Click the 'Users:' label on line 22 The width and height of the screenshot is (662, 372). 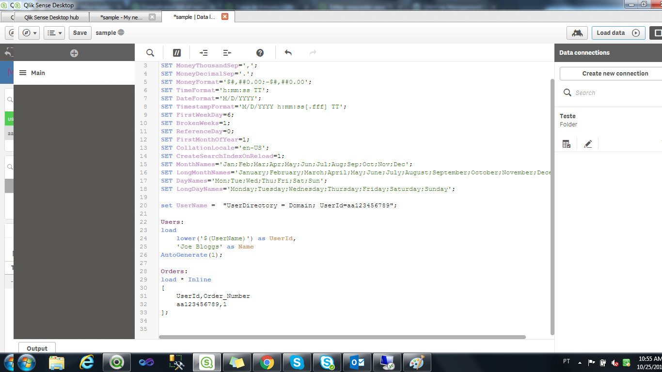[x=172, y=222]
